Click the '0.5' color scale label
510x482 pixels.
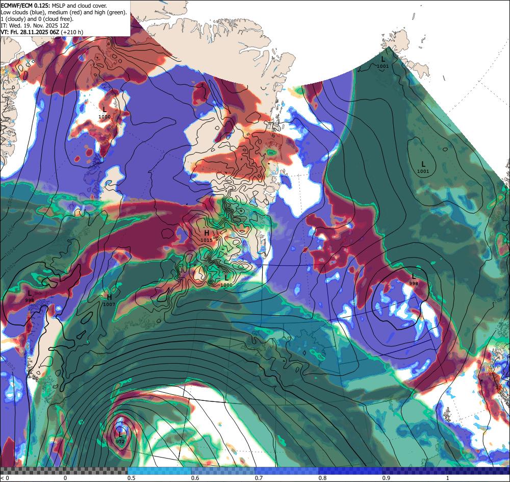point(132,478)
